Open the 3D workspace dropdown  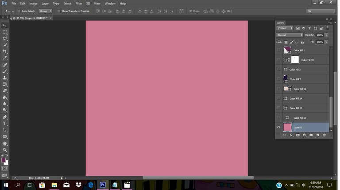321,11
